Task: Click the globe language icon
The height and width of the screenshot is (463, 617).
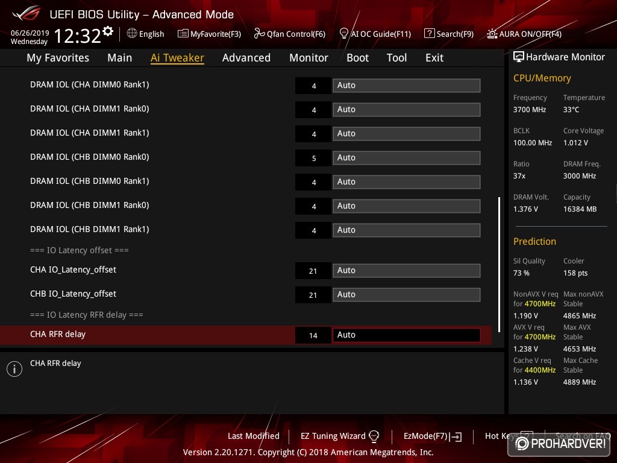Action: point(132,34)
